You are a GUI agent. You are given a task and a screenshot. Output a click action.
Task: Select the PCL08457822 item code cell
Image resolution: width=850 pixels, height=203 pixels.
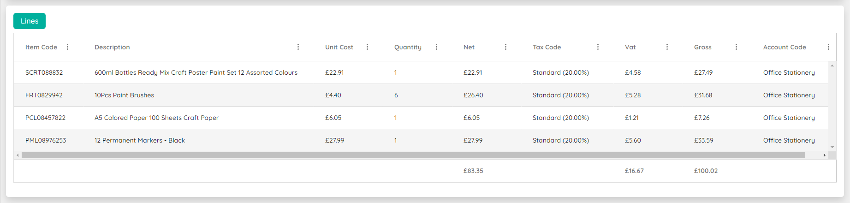point(45,118)
